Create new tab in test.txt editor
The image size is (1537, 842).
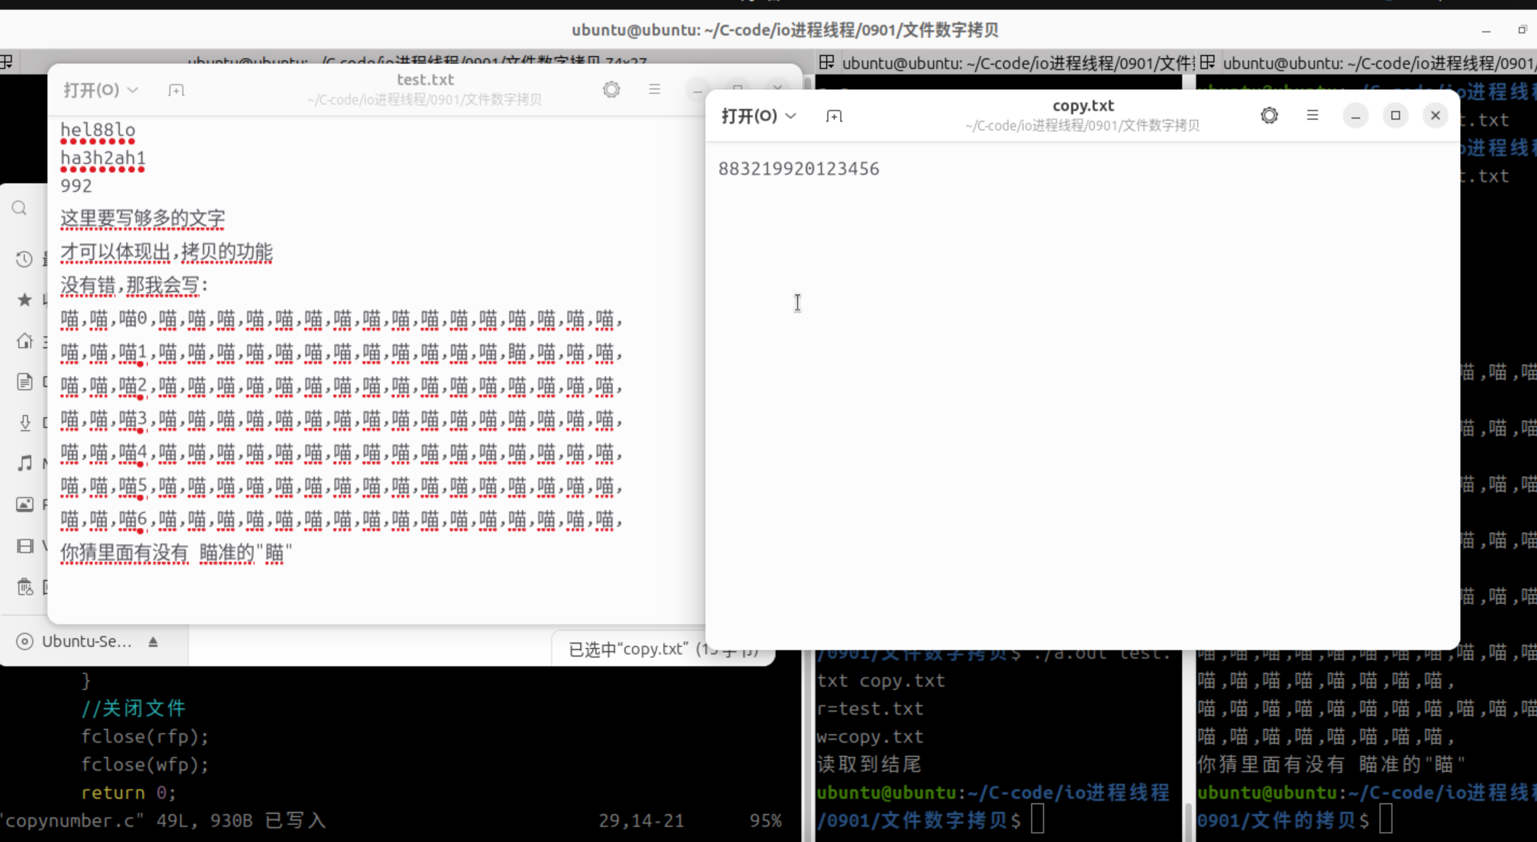click(x=176, y=90)
